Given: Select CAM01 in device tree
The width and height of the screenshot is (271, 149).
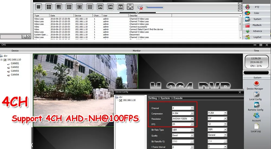Looking at the screenshot, I should pos(15,63).
